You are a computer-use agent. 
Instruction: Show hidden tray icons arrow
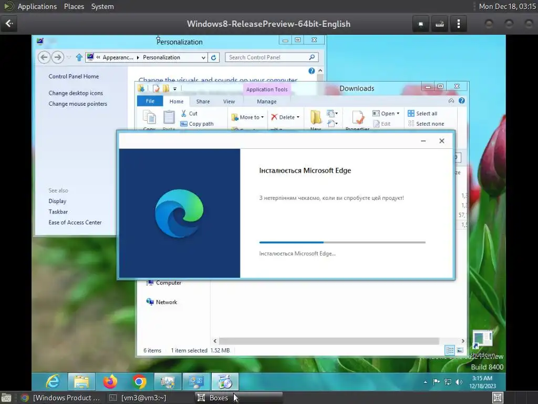click(x=426, y=382)
